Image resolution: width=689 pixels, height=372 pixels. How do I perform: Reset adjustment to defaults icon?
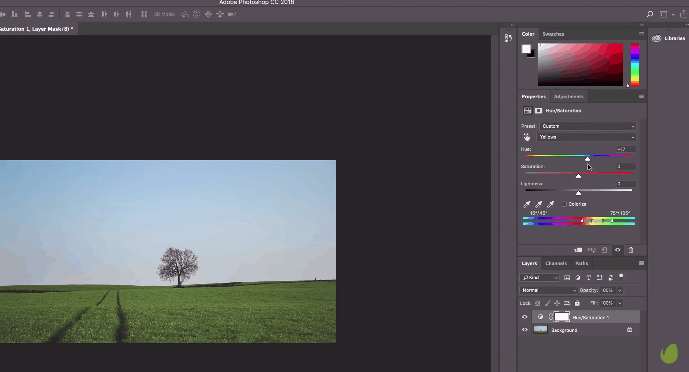tap(605, 250)
